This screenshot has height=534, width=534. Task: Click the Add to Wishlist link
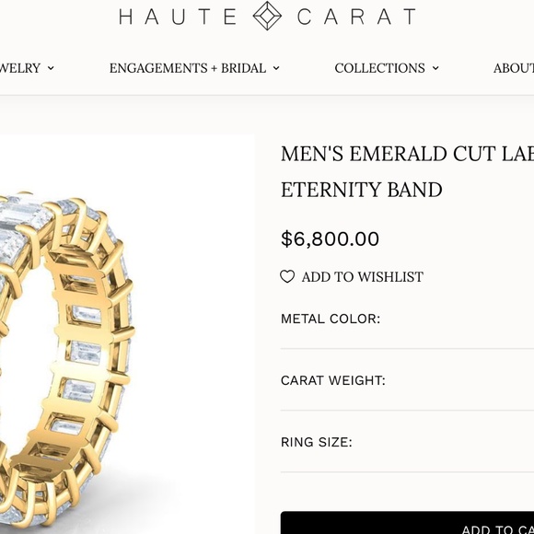[363, 276]
